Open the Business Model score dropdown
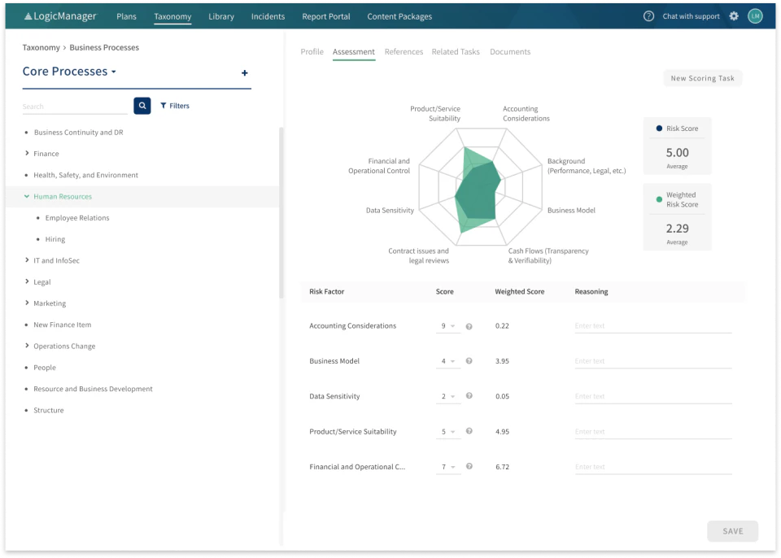This screenshot has height=558, width=781. [449, 360]
